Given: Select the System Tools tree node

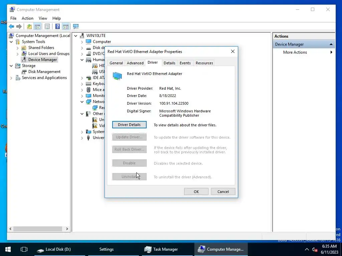Looking at the screenshot, I should pyautogui.click(x=33, y=42).
